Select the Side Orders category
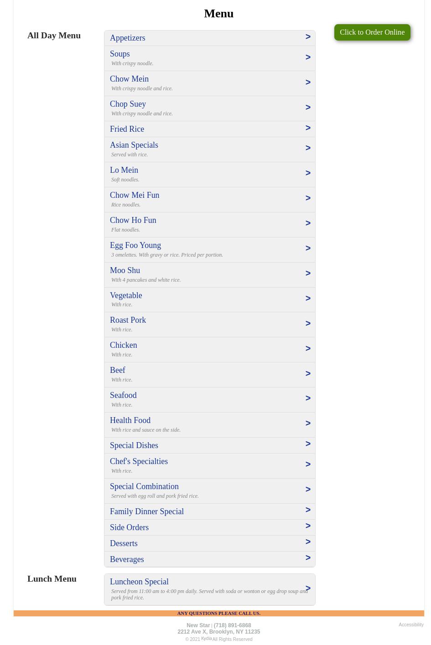 129,527
